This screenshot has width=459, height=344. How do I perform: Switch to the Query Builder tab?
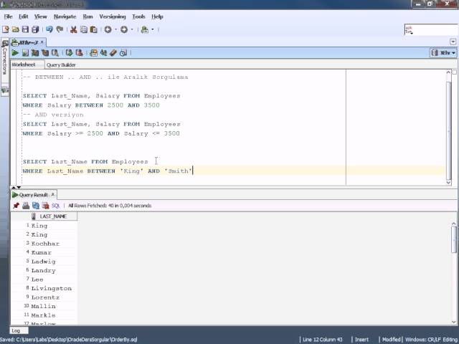(61, 65)
